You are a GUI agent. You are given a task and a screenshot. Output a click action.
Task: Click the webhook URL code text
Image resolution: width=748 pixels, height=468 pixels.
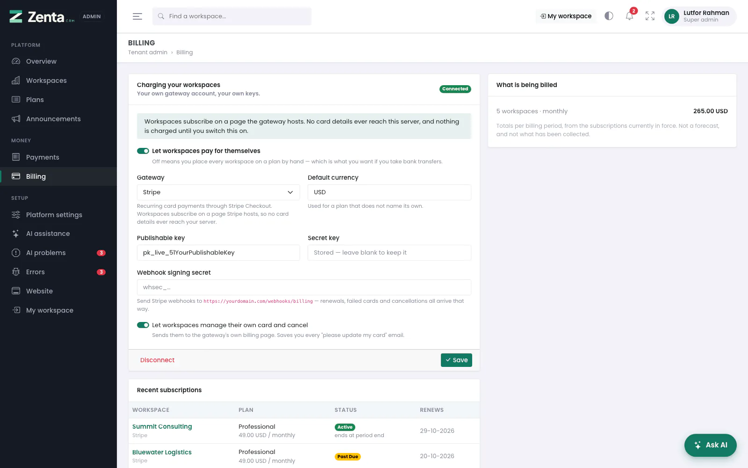(x=258, y=301)
